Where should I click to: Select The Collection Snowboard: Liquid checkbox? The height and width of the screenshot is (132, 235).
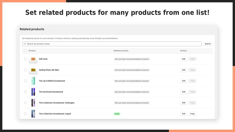pos(25,114)
